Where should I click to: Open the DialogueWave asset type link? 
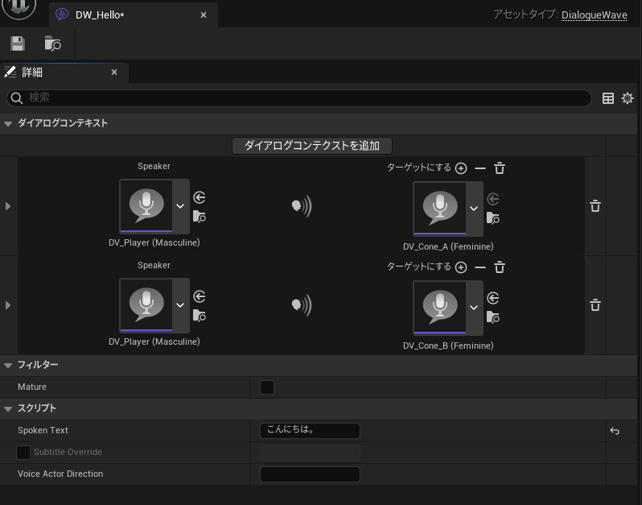594,15
